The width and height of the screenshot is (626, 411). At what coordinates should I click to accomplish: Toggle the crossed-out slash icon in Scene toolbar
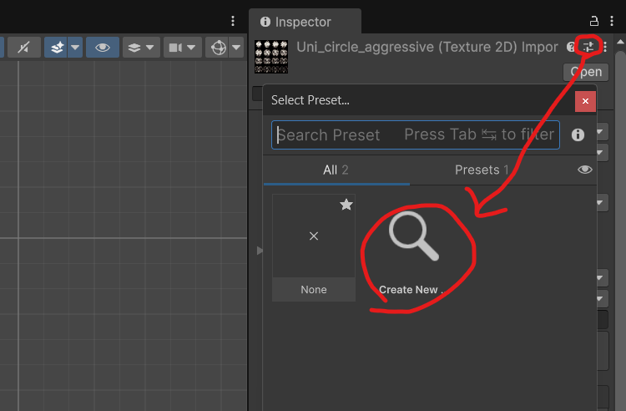click(23, 48)
